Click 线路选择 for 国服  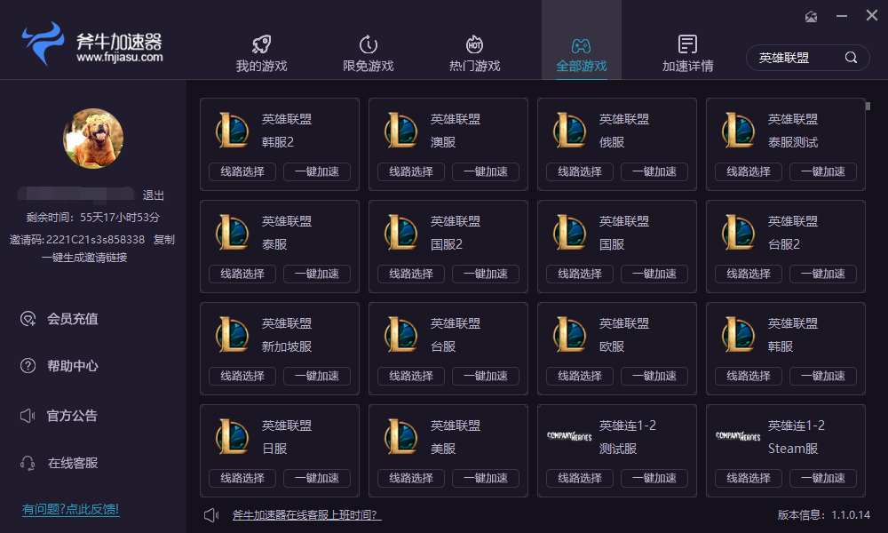(580, 274)
